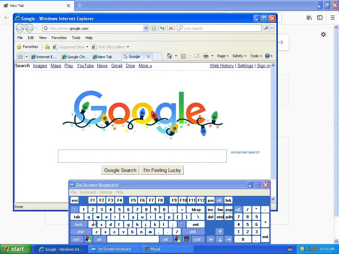The width and height of the screenshot is (339, 254).
Task: Open the Sign in link
Action: (x=263, y=66)
